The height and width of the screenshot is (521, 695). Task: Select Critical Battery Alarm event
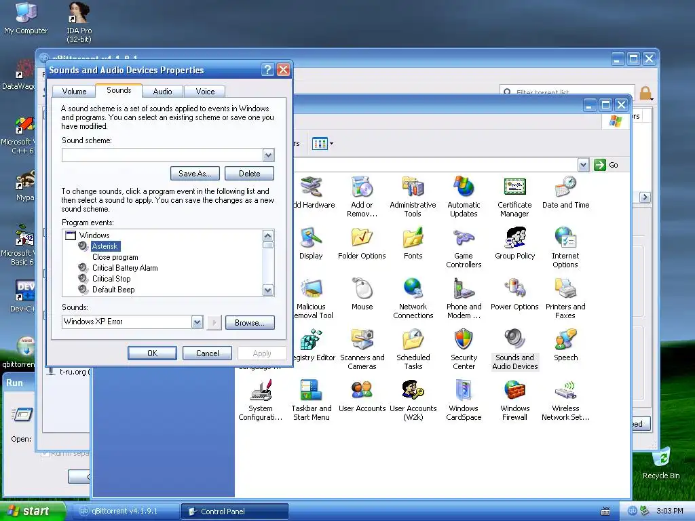pos(125,268)
